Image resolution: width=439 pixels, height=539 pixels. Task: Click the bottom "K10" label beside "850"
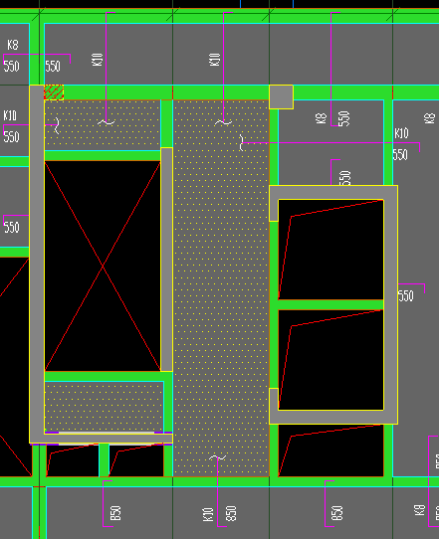coord(208,514)
